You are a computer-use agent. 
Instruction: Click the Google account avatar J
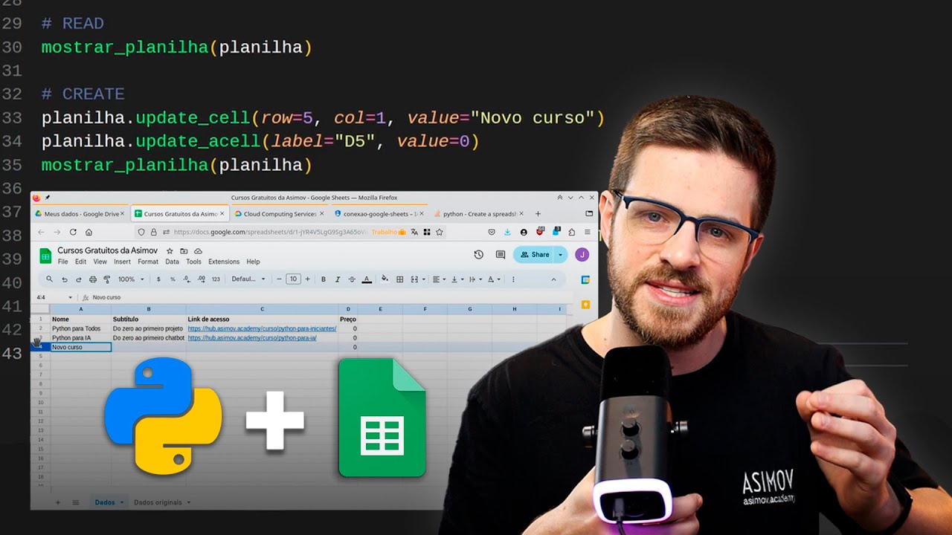(x=582, y=254)
